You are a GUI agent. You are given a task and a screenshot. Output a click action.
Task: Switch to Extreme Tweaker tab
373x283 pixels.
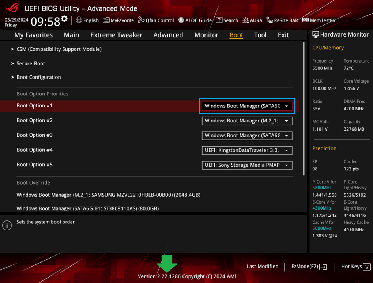point(116,35)
